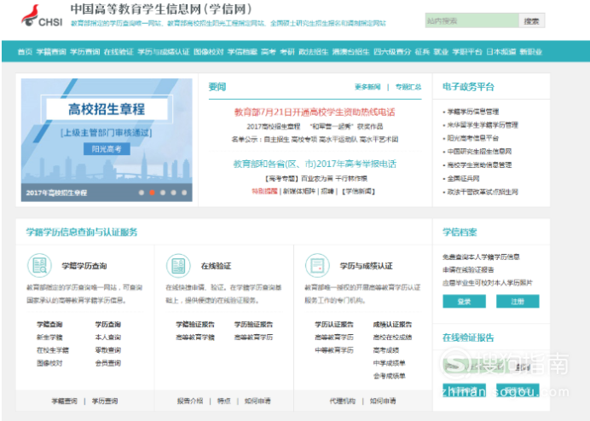
Task: Open 学历认证报告 link
Action: coord(334,325)
